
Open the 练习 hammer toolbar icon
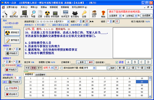pos(5,14)
